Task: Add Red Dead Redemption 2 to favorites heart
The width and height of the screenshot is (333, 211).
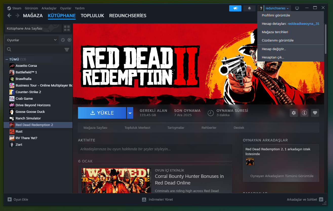Action: (315, 113)
